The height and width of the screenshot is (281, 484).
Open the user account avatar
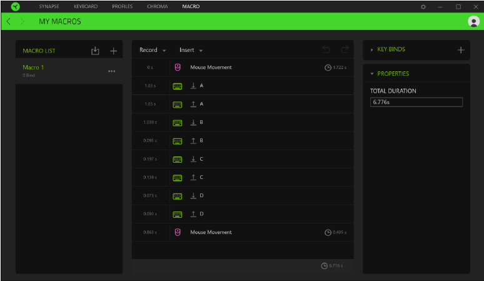pyautogui.click(x=473, y=21)
